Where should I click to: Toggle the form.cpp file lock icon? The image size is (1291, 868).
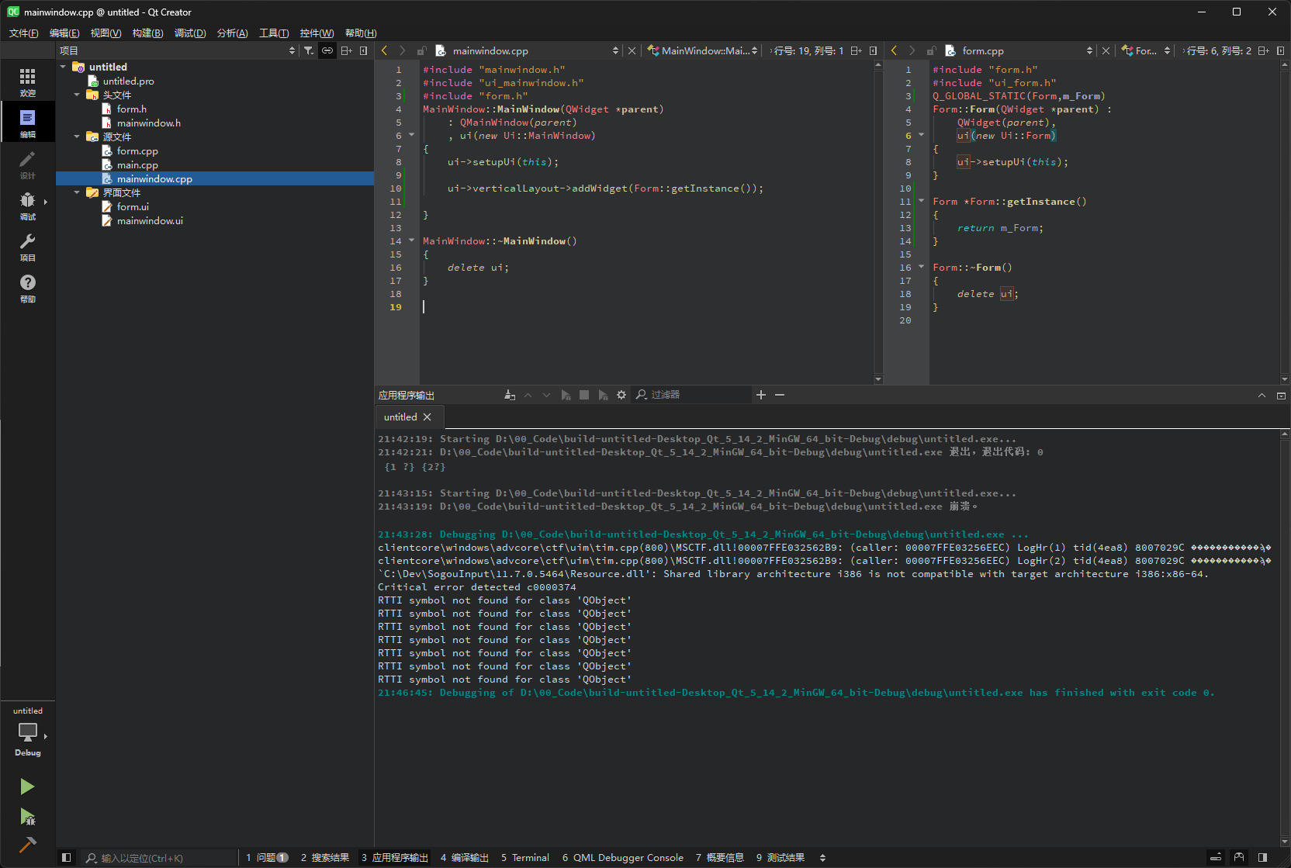[931, 50]
